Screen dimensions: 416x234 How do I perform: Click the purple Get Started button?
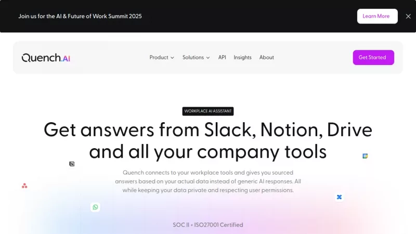373,58
